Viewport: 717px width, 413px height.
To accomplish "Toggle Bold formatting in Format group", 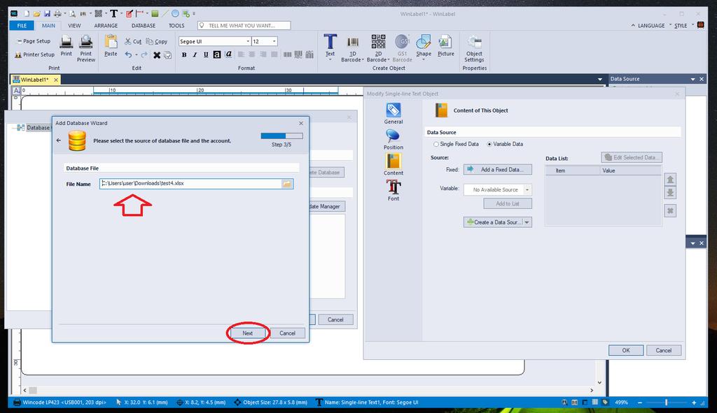I will (x=184, y=55).
